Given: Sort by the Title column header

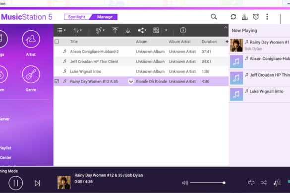Looking at the screenshot, I should (74, 42).
